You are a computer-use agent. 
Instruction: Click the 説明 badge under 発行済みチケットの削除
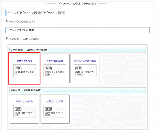(x=79, y=68)
